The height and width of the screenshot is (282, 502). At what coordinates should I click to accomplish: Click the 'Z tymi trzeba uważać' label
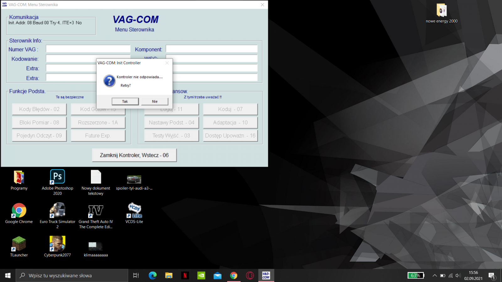coord(203,97)
